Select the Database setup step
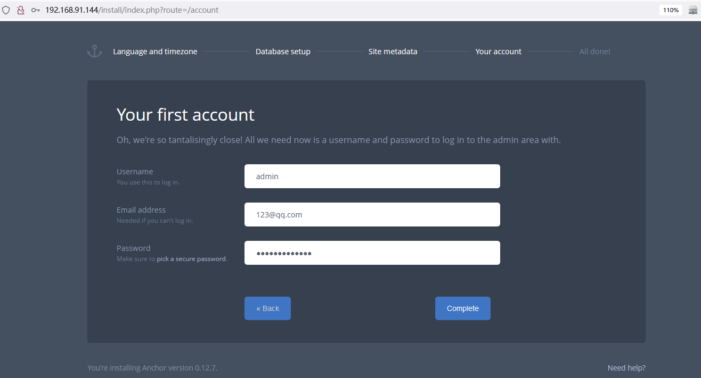 pyautogui.click(x=283, y=52)
